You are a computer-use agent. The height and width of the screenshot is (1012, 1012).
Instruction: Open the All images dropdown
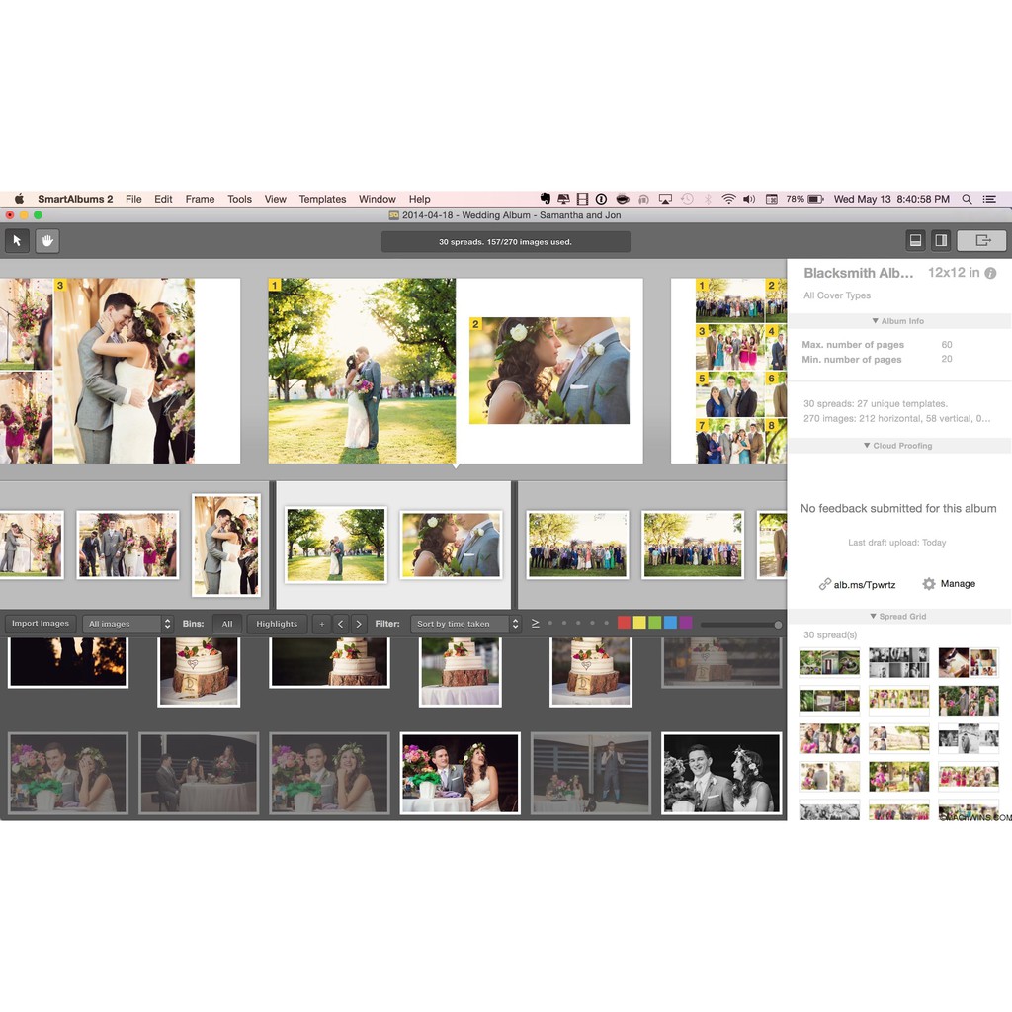click(127, 624)
